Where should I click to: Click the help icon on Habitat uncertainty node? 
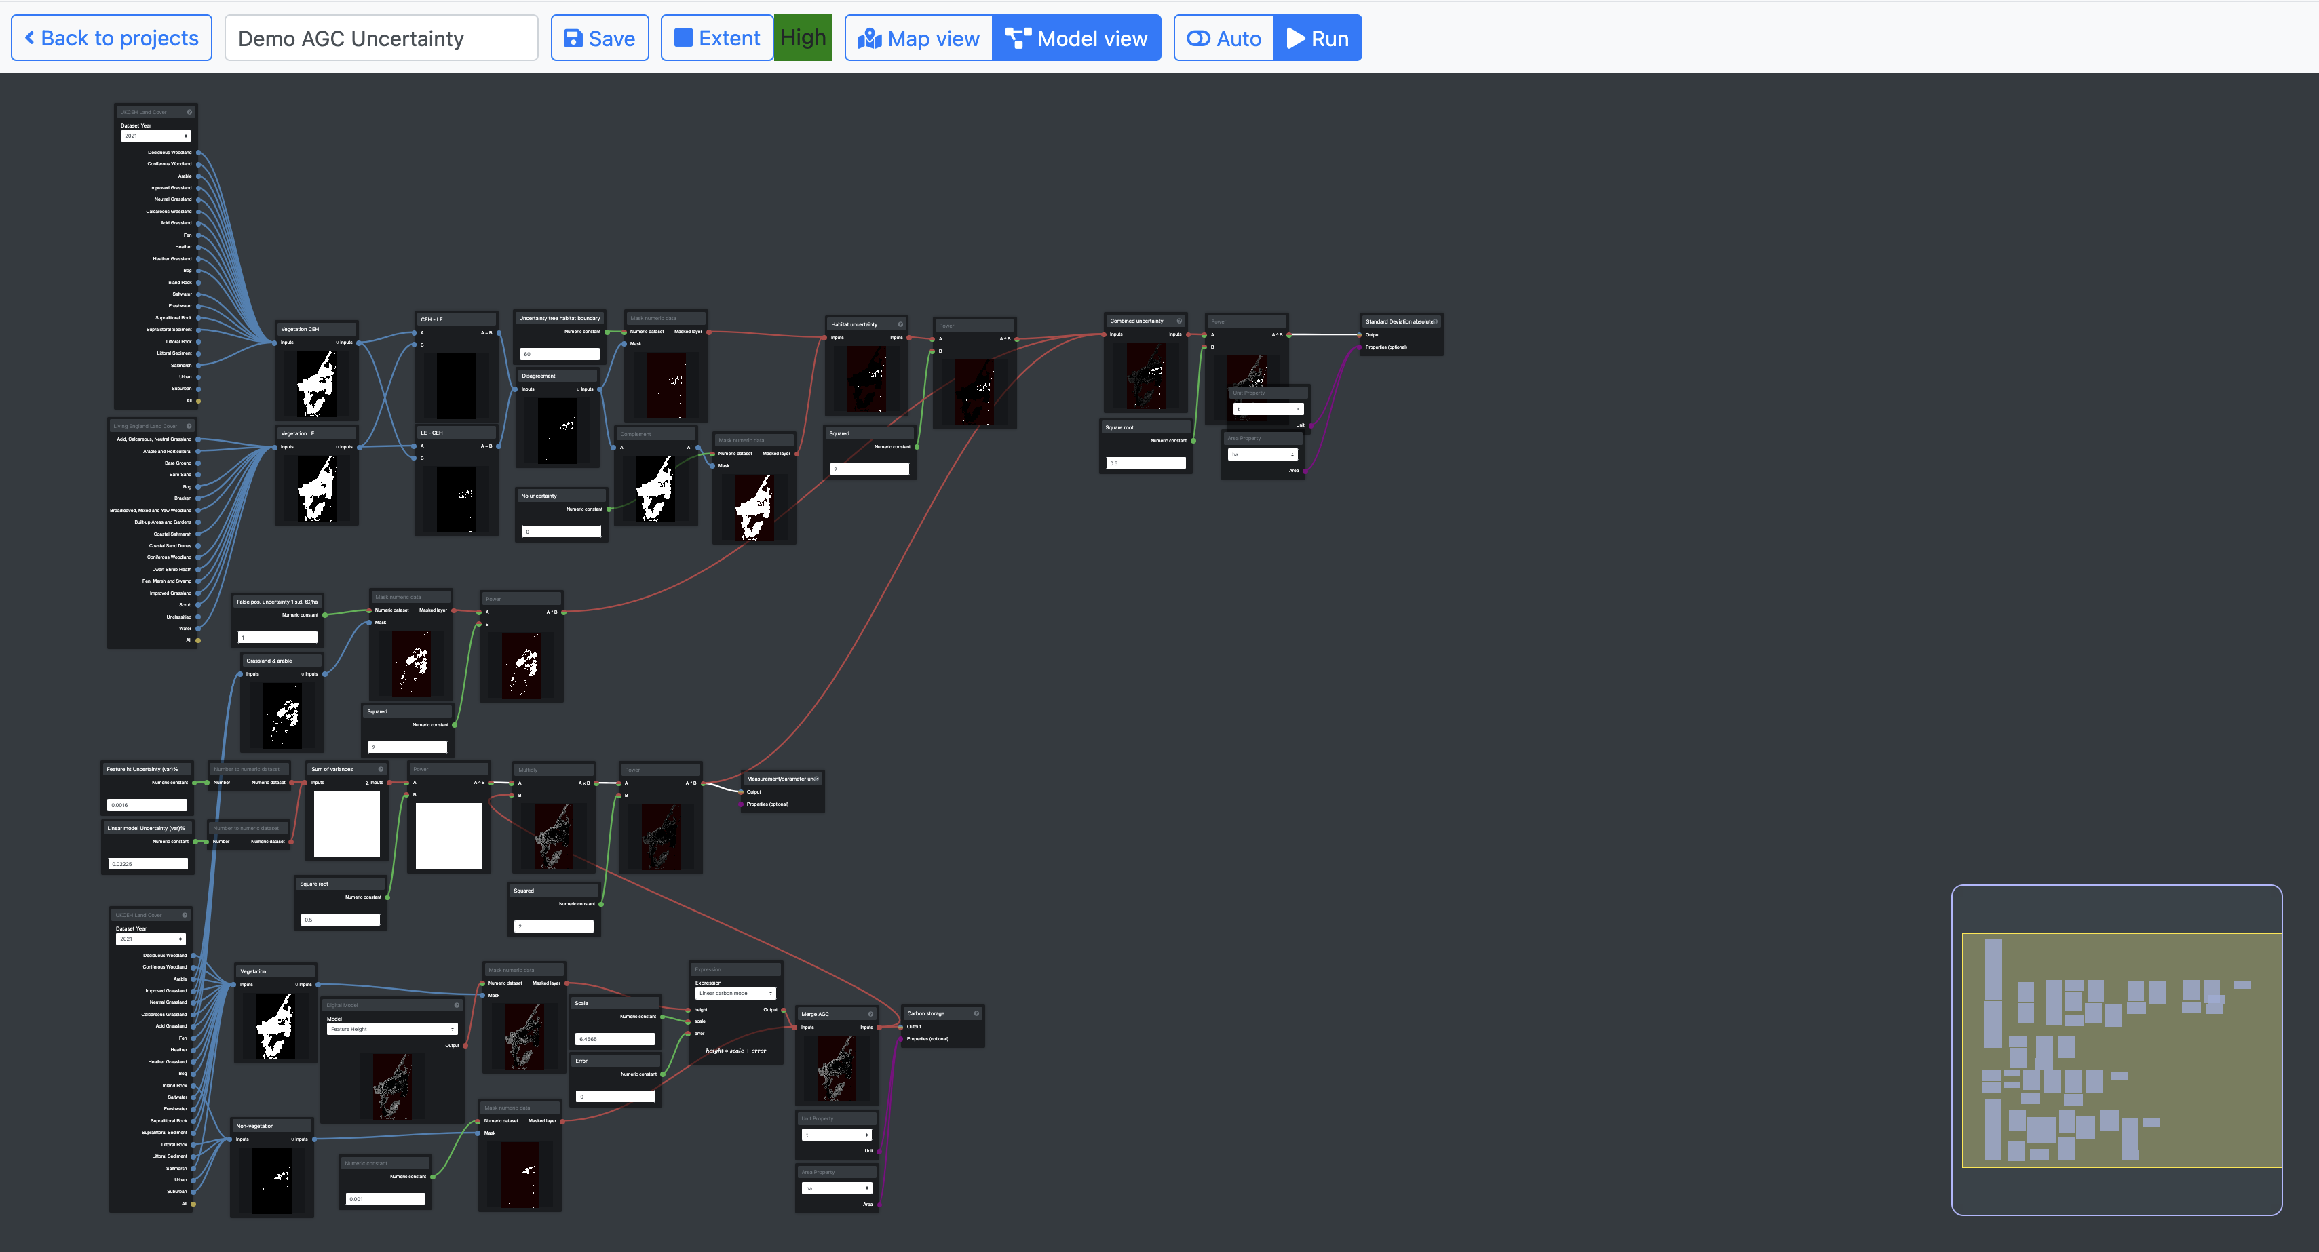pyautogui.click(x=900, y=324)
